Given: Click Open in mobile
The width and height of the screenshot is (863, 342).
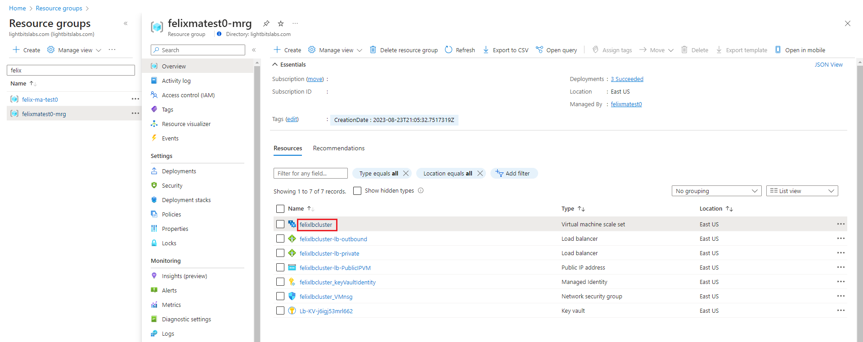Looking at the screenshot, I should [800, 50].
